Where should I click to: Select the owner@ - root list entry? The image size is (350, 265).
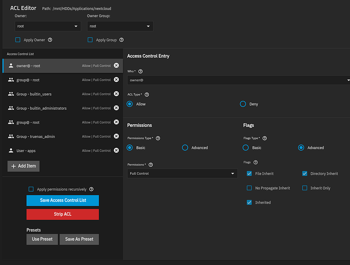coord(63,66)
